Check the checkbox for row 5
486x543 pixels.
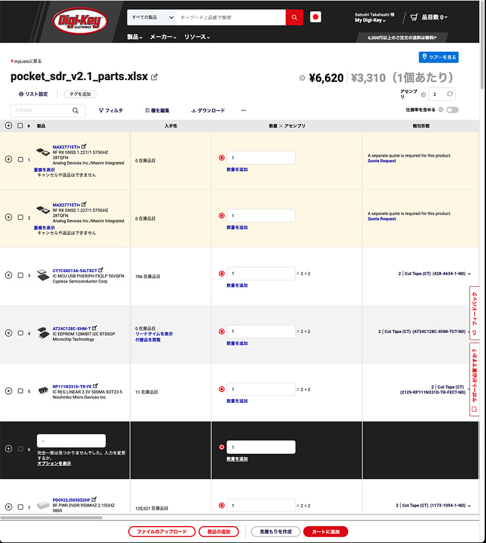click(21, 391)
